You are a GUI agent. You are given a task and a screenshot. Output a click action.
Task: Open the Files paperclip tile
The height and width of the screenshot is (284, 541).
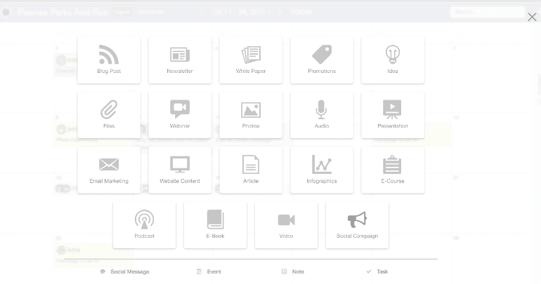[109, 114]
